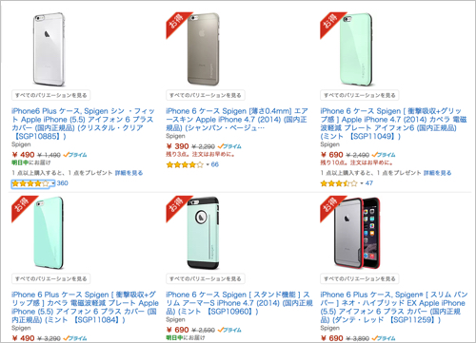Click details link under the ¥690 mint case

coord(438,173)
